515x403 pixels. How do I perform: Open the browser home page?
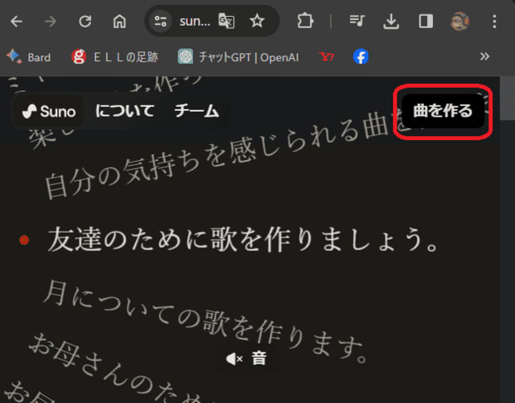(119, 22)
